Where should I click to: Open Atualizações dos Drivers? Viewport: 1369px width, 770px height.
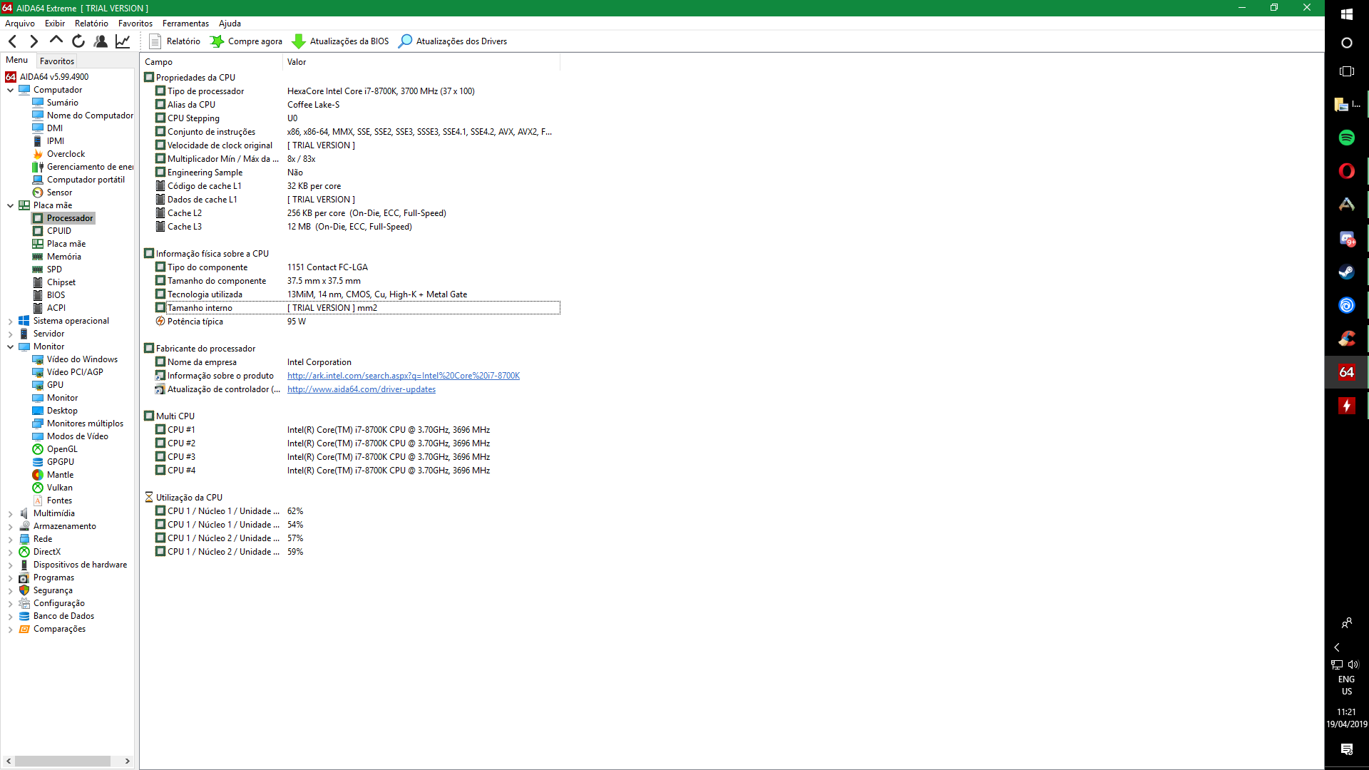click(x=453, y=41)
